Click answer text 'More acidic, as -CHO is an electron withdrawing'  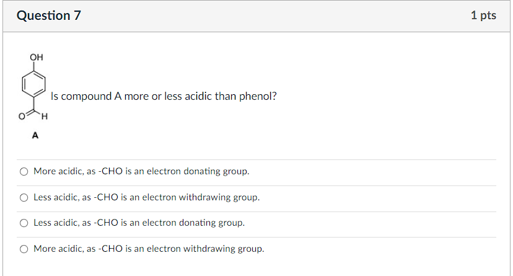[134, 249]
